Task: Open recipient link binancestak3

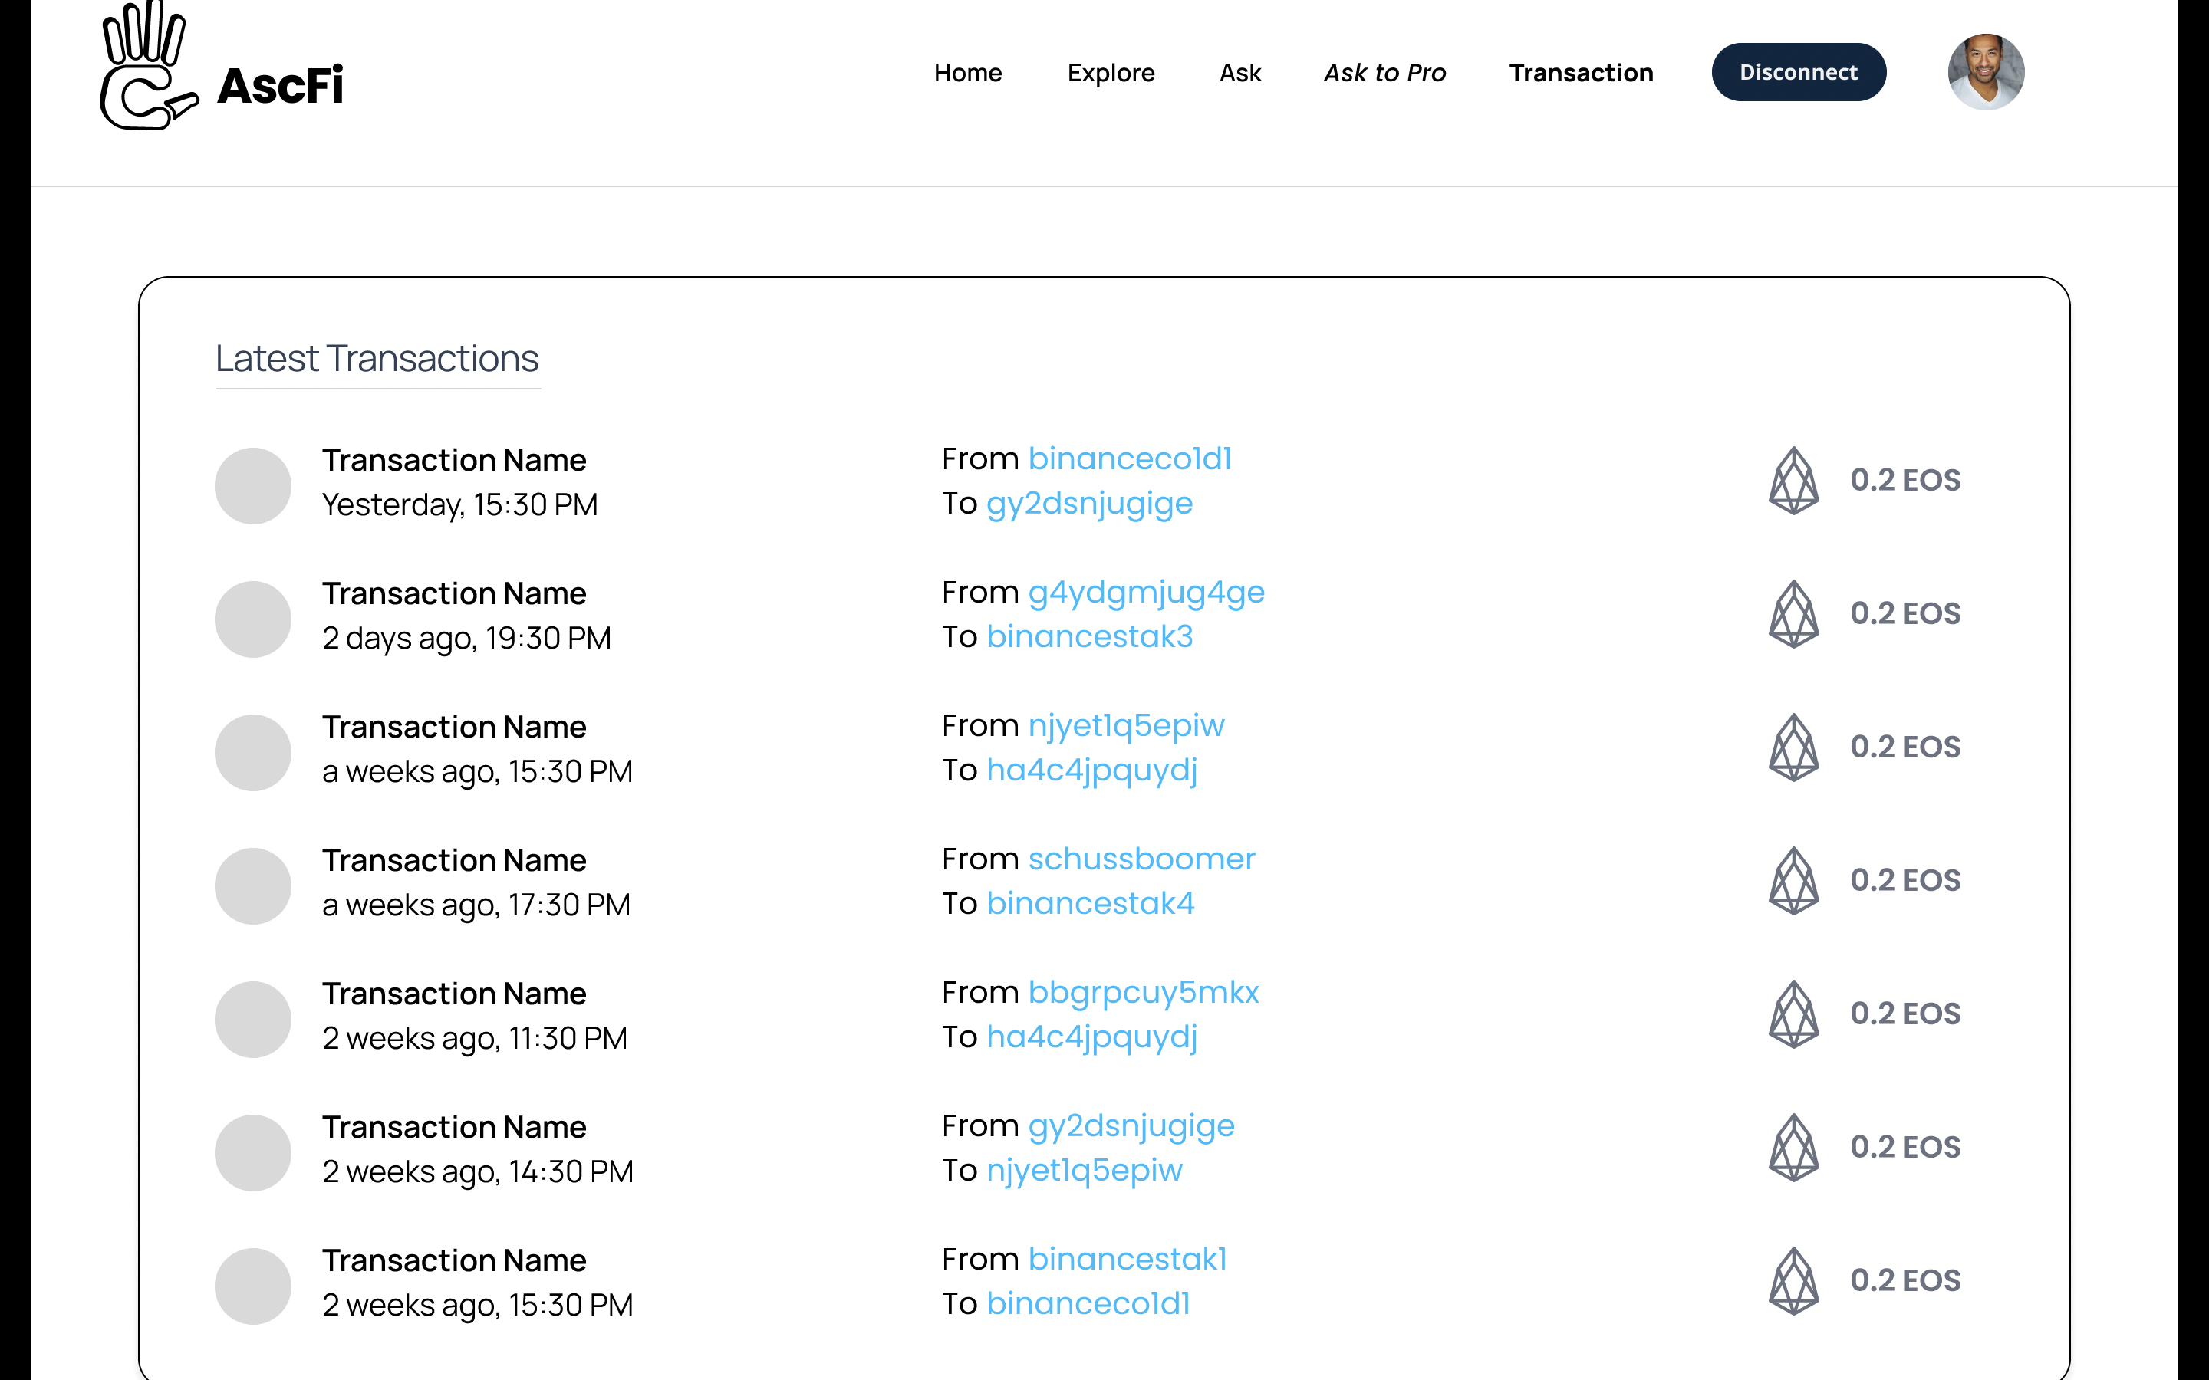Action: point(1090,636)
